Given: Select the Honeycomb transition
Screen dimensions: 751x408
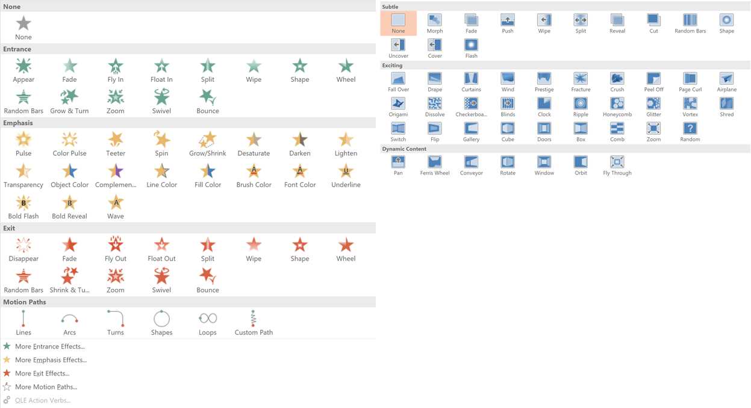Looking at the screenshot, I should click(617, 104).
